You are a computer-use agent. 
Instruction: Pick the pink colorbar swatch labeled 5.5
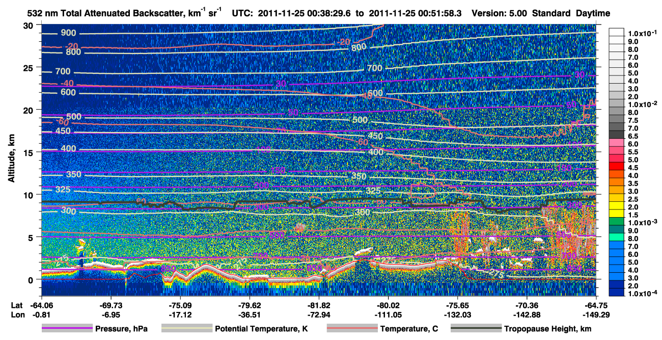pos(617,151)
